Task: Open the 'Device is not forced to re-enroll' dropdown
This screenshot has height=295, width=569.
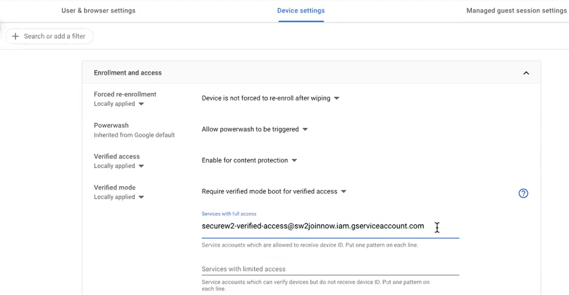Action: 270,98
